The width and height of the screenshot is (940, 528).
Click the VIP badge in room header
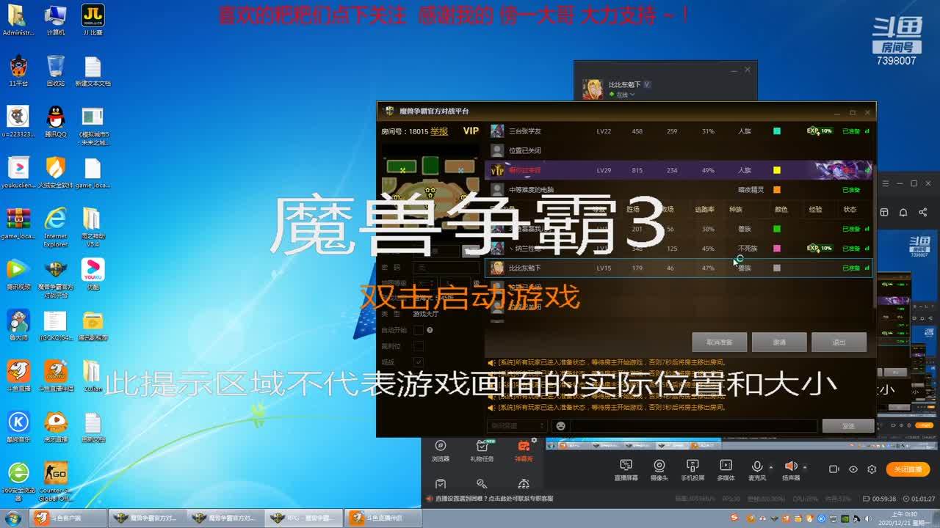click(x=471, y=131)
